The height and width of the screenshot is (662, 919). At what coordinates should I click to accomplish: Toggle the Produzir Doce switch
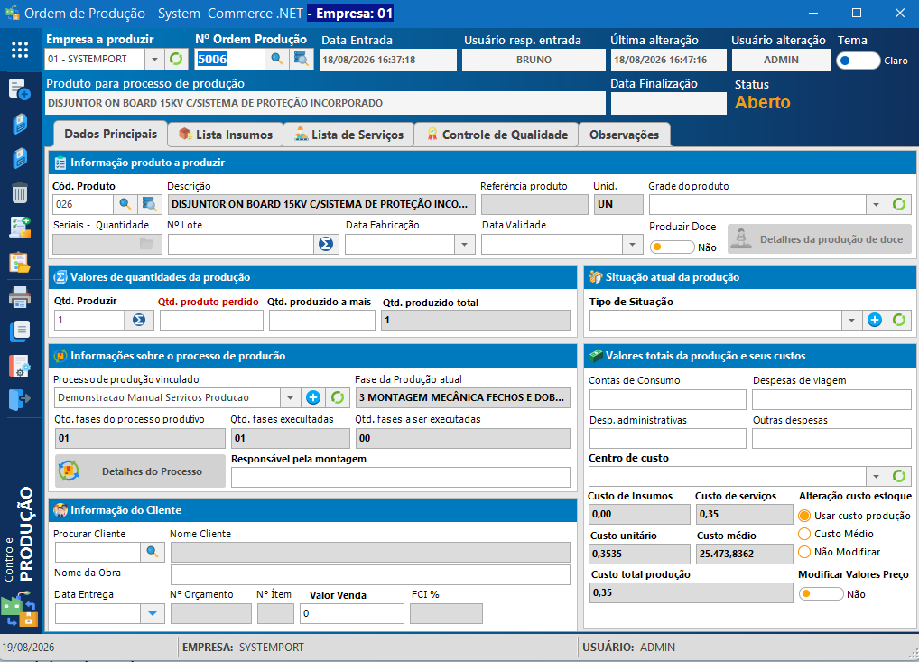673,247
